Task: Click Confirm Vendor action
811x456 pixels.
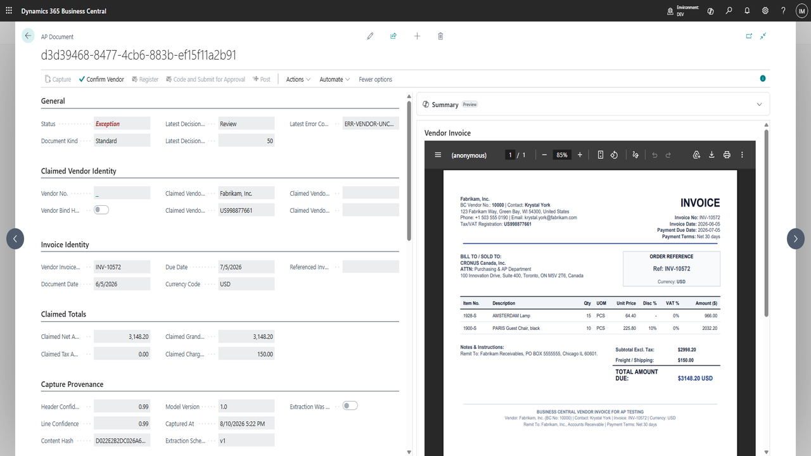Action: pyautogui.click(x=101, y=79)
